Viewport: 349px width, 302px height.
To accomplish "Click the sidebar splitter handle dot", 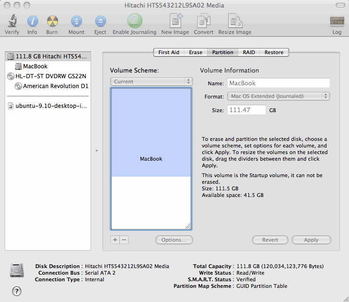I will point(97,151).
